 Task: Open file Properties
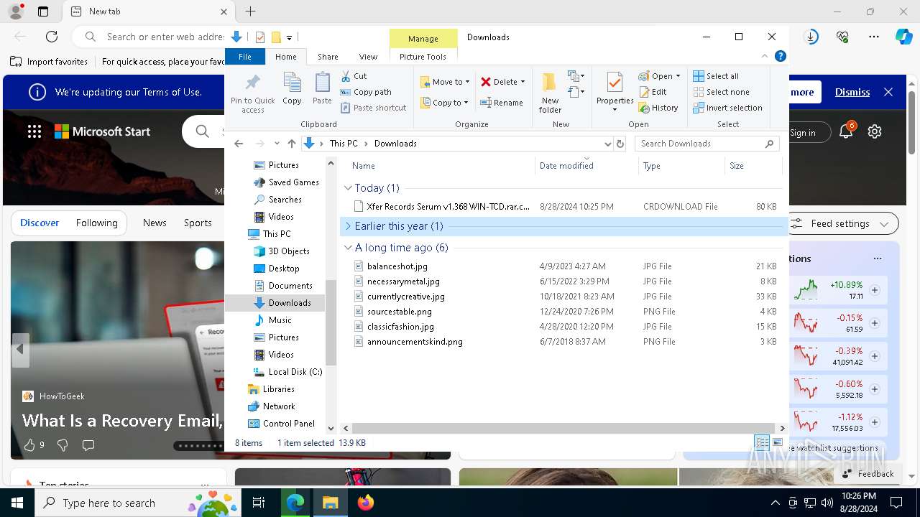pyautogui.click(x=615, y=93)
